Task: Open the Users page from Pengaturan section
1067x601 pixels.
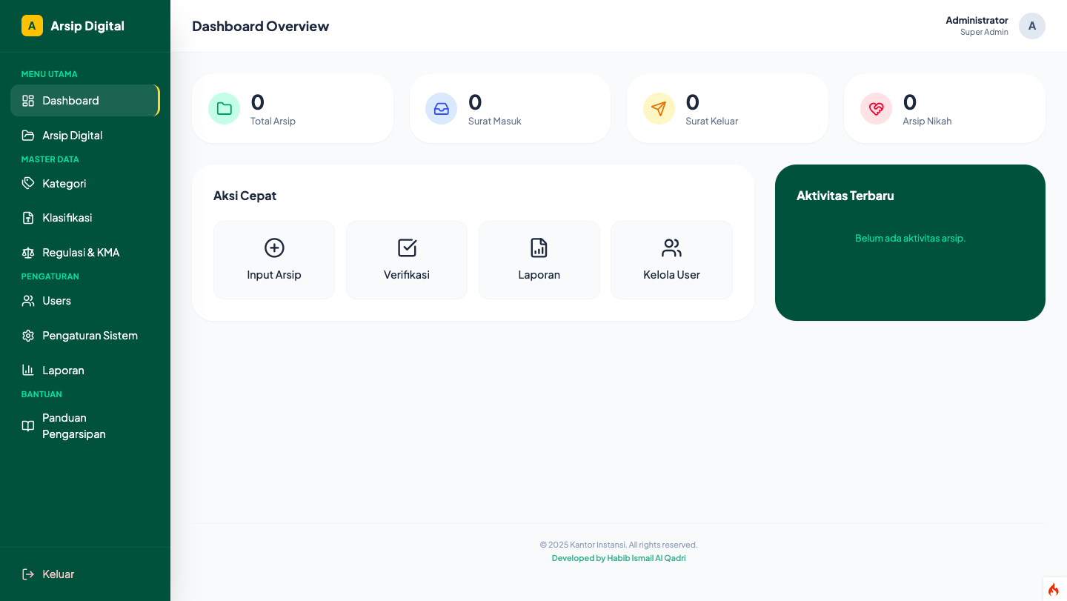Action: [56, 301]
